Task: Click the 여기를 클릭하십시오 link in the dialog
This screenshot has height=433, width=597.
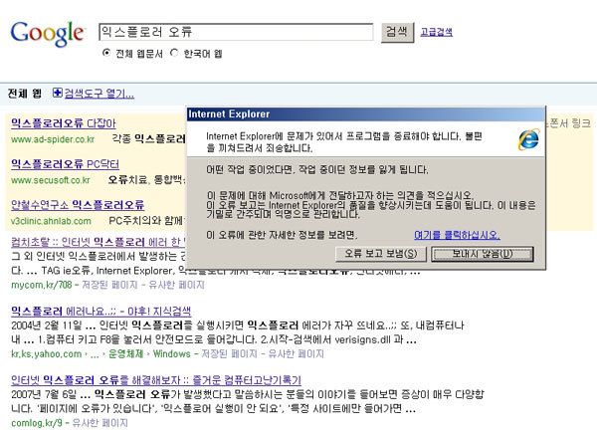Action: (457, 235)
